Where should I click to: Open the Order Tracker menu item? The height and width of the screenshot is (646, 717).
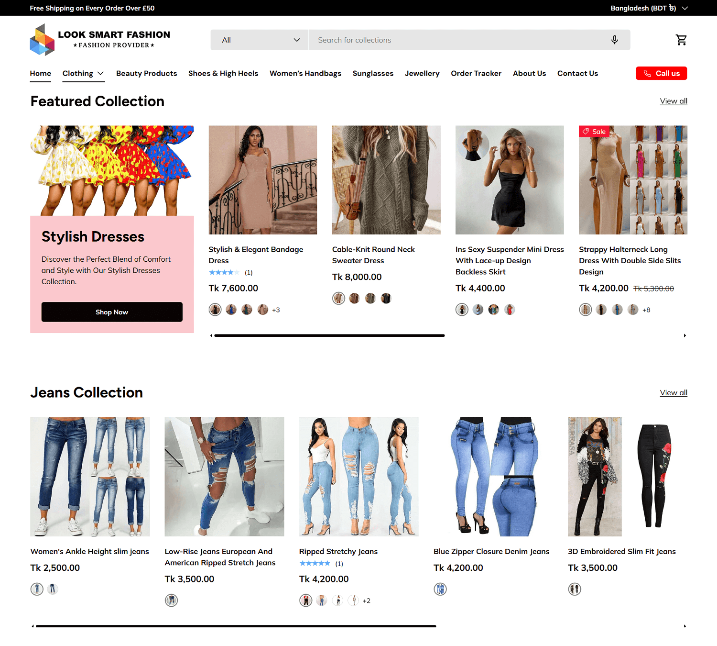(x=476, y=73)
